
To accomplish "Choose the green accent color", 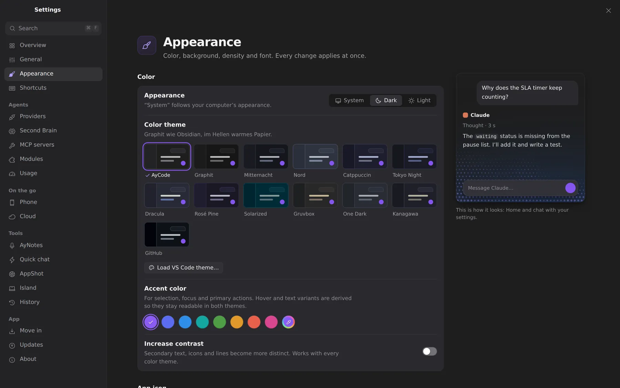I will click(x=219, y=322).
